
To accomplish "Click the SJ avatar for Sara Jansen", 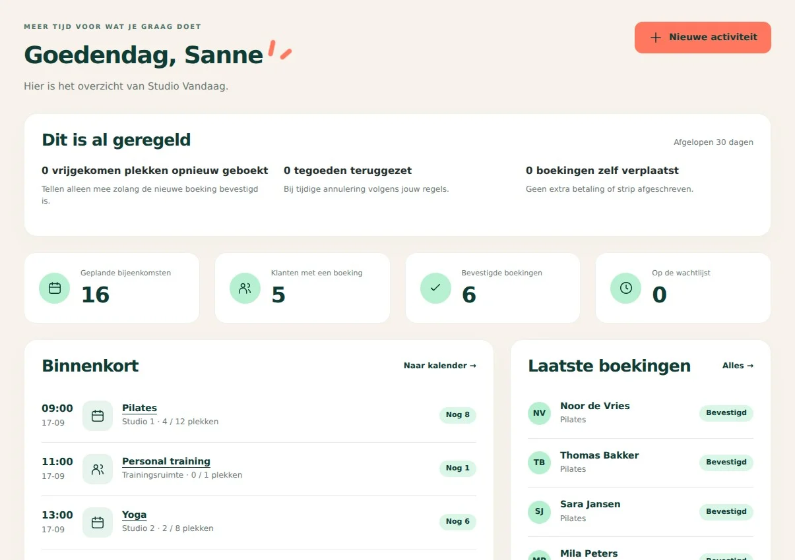I will click(x=539, y=511).
